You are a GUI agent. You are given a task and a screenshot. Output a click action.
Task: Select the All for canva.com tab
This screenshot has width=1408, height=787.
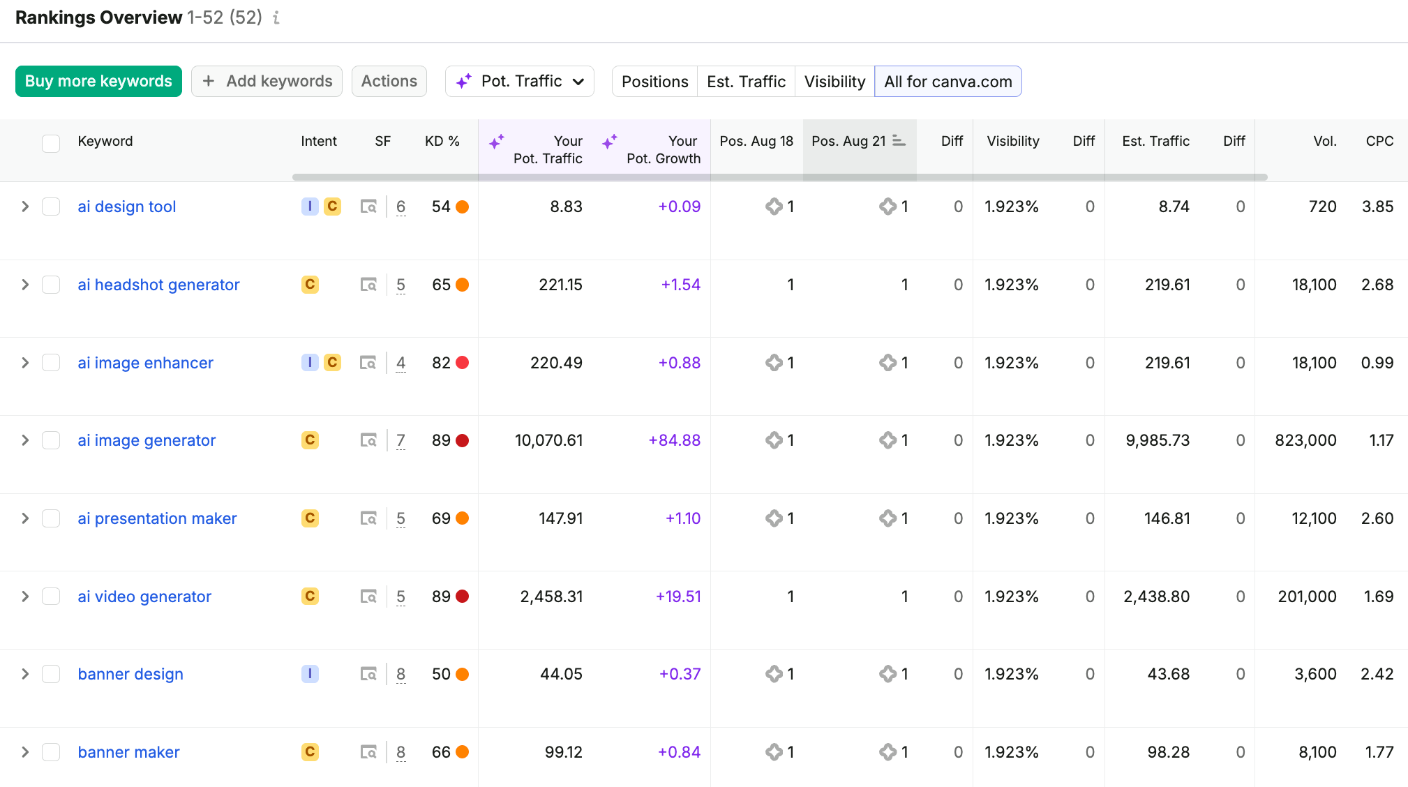(948, 82)
